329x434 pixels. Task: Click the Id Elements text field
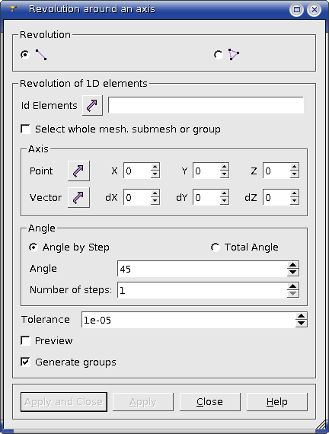(x=206, y=105)
